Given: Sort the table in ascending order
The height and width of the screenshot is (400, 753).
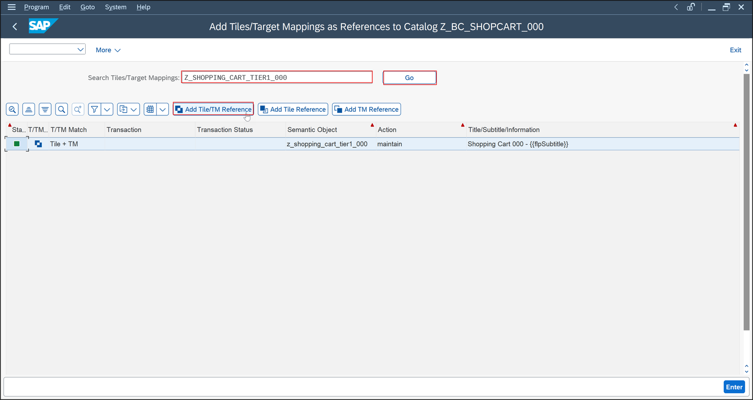Looking at the screenshot, I should pos(29,109).
